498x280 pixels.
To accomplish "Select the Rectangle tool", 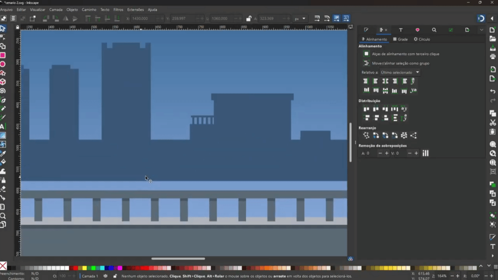I will coord(3,55).
